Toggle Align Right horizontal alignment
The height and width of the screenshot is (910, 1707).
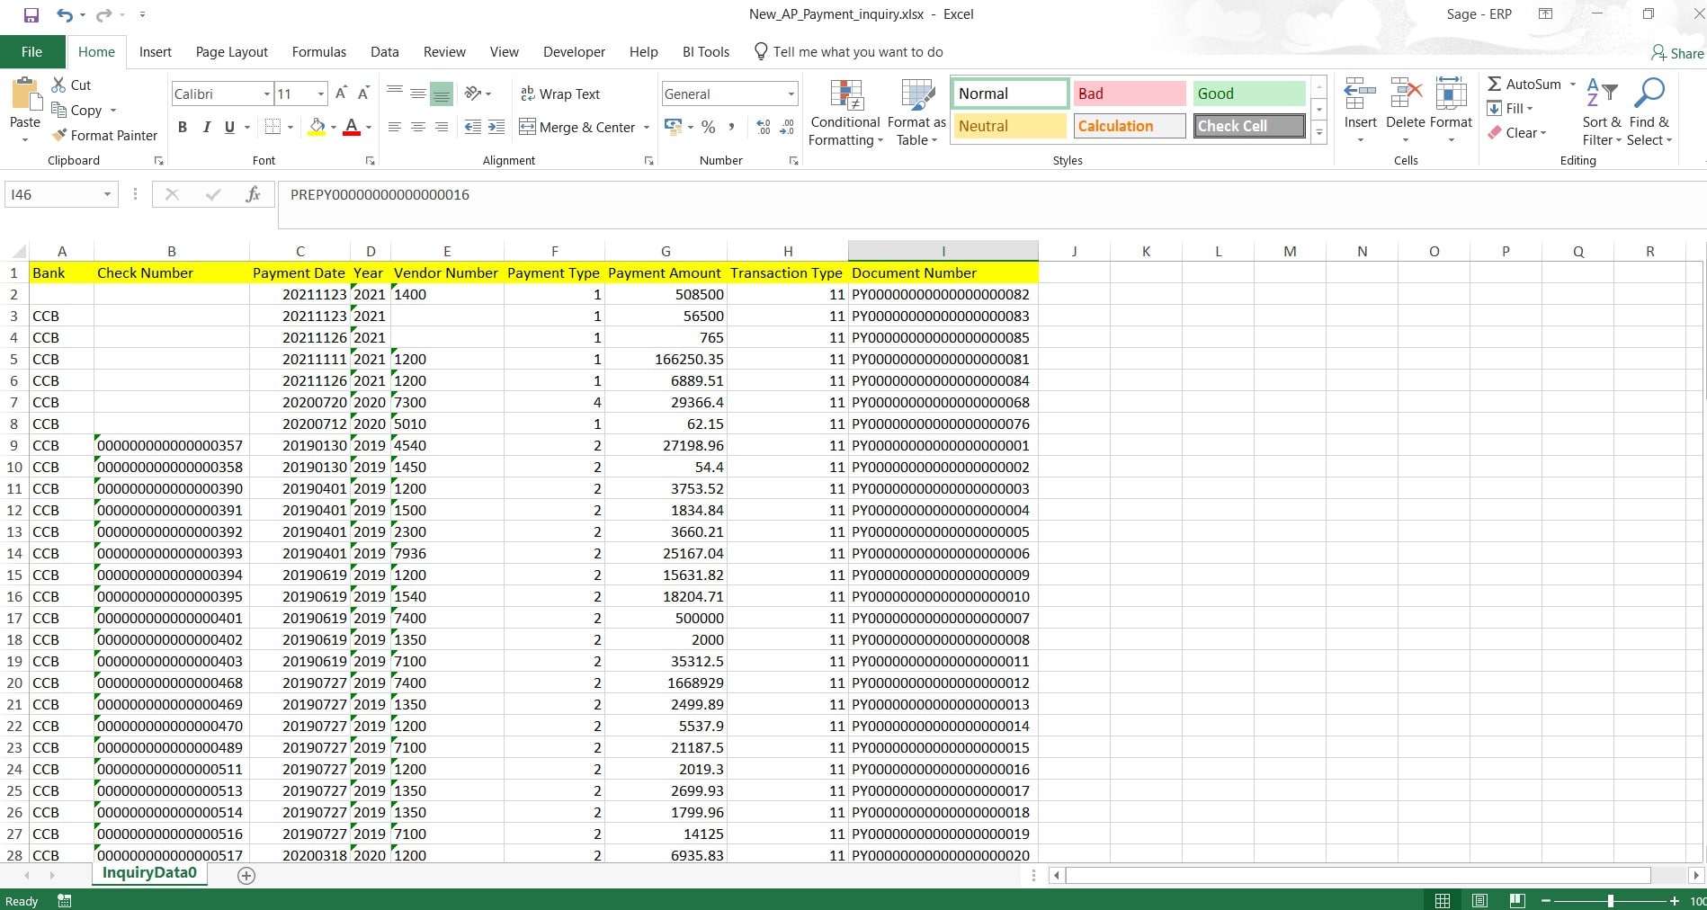click(x=441, y=127)
